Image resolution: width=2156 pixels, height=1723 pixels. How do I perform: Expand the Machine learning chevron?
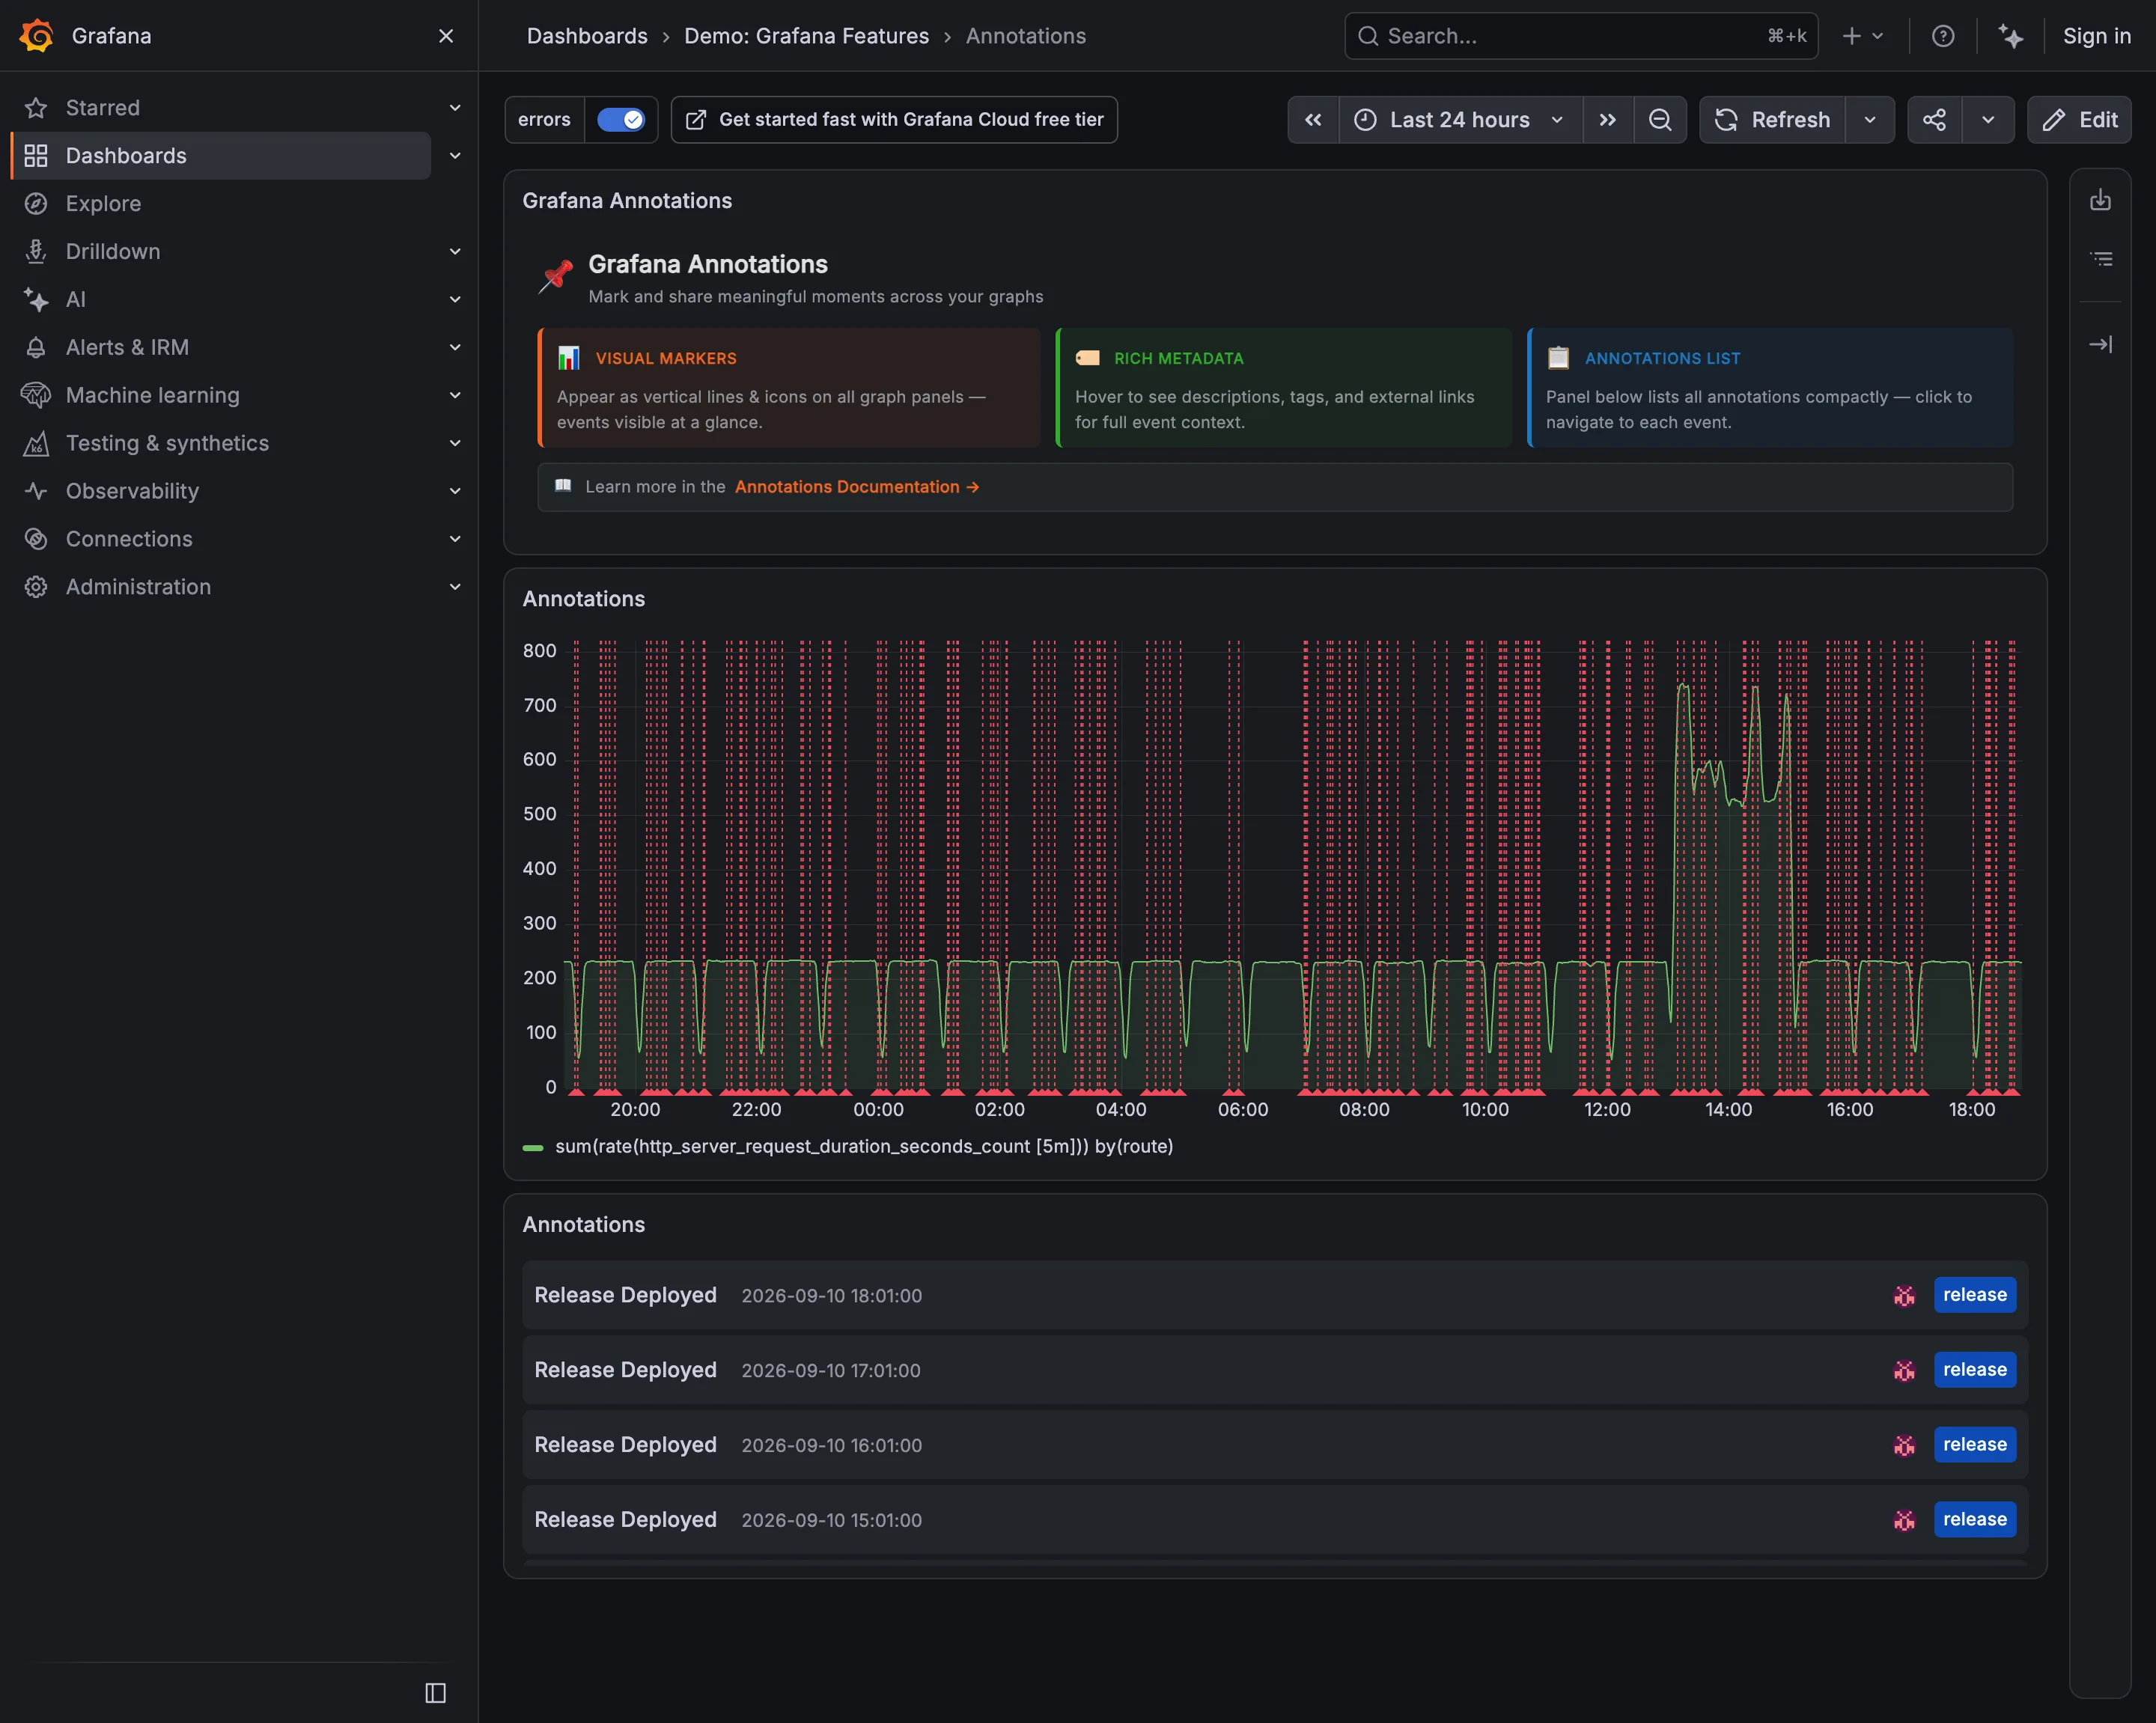[x=455, y=395]
